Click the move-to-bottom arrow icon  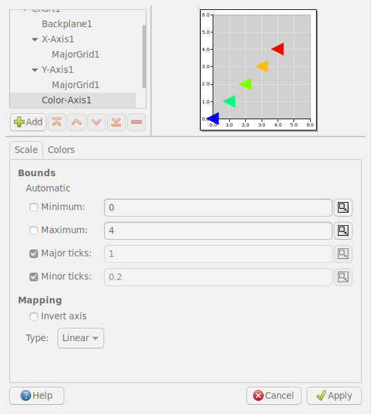tap(117, 122)
